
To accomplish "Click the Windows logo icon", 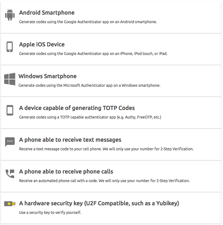I will point(10,79).
